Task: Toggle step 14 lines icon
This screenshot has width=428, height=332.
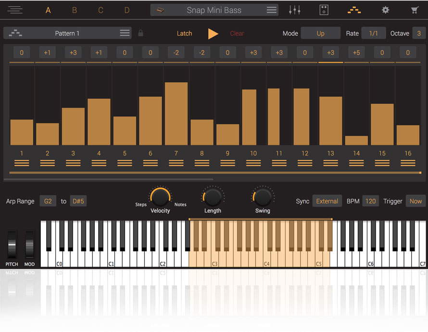Action: (x=356, y=163)
